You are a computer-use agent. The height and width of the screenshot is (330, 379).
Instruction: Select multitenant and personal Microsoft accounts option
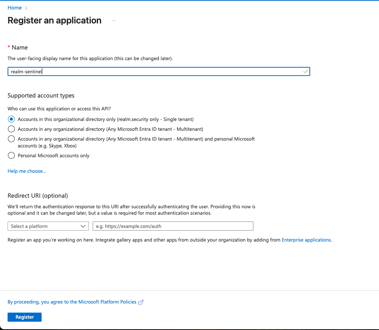(11, 139)
